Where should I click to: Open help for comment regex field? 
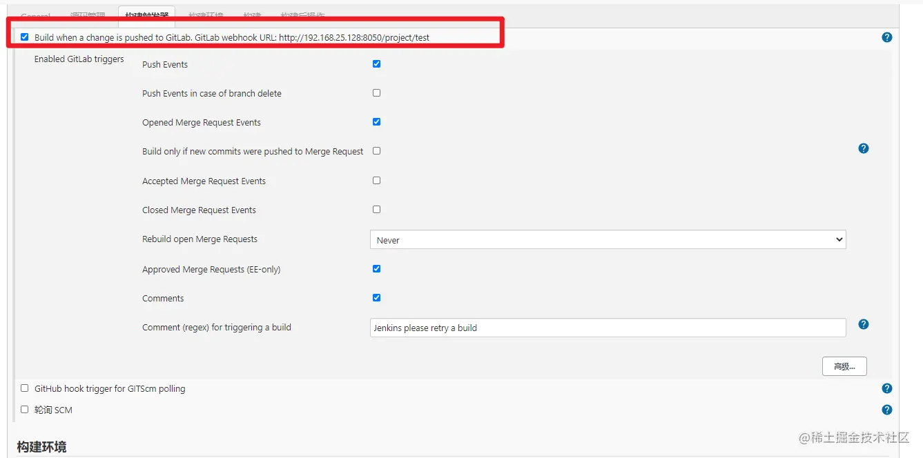tap(864, 324)
